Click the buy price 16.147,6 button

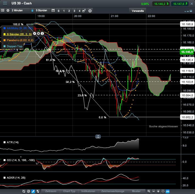point(180,4)
